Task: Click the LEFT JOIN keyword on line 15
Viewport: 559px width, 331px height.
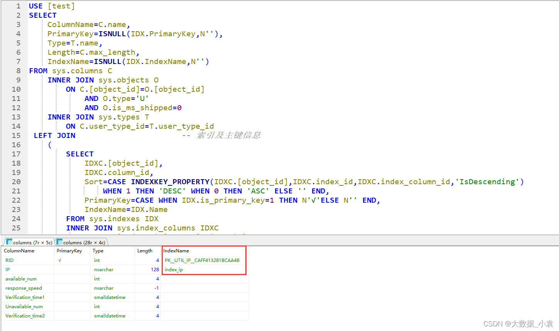Action: pos(54,136)
